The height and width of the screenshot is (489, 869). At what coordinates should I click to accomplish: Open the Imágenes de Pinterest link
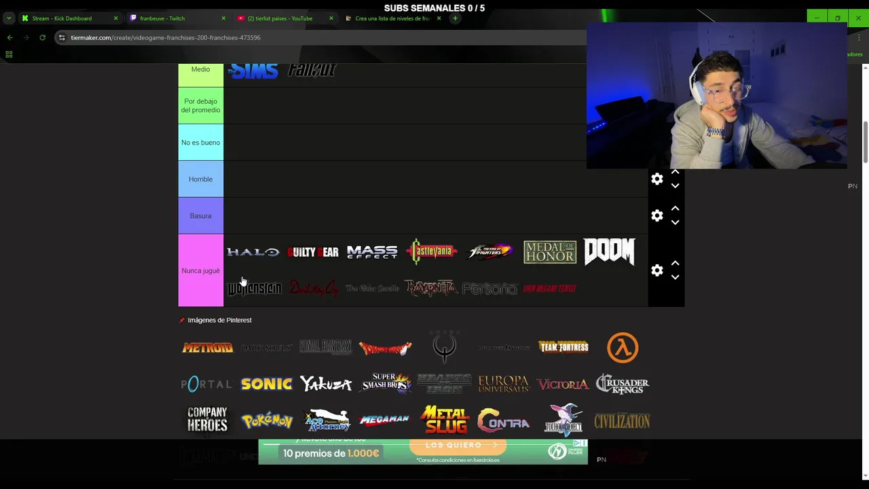[219, 320]
